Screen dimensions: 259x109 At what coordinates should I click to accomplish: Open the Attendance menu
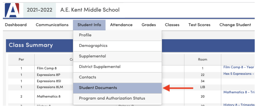pyautogui.click(x=121, y=25)
